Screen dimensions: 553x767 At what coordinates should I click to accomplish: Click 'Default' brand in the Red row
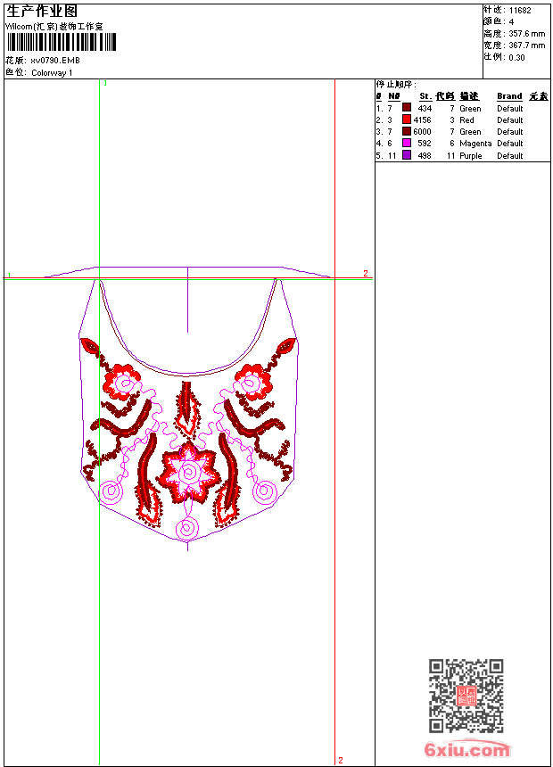[x=510, y=120]
